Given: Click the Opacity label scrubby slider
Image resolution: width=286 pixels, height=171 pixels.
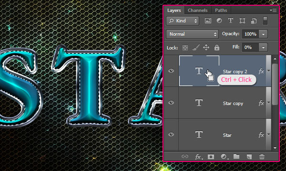Looking at the screenshot, I should coord(231,34).
